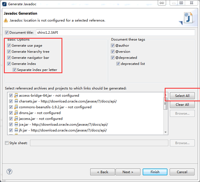
Task: Uncheck the jfr.jar list checkbox
Action: tap(11, 130)
